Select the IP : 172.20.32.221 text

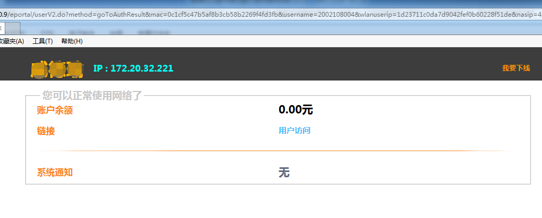coord(133,68)
